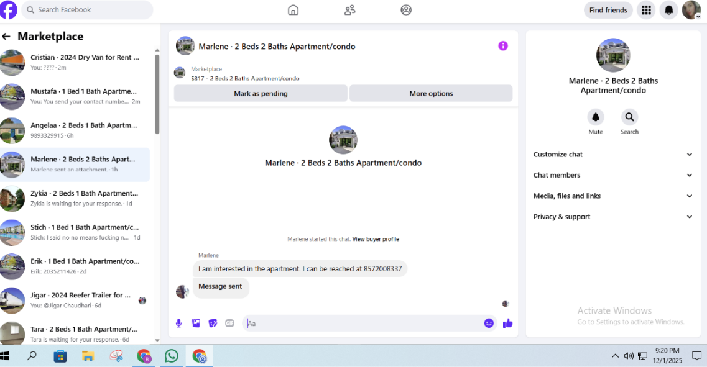Click Marlene's message with phone number
This screenshot has height=367, width=707.
[x=300, y=269]
